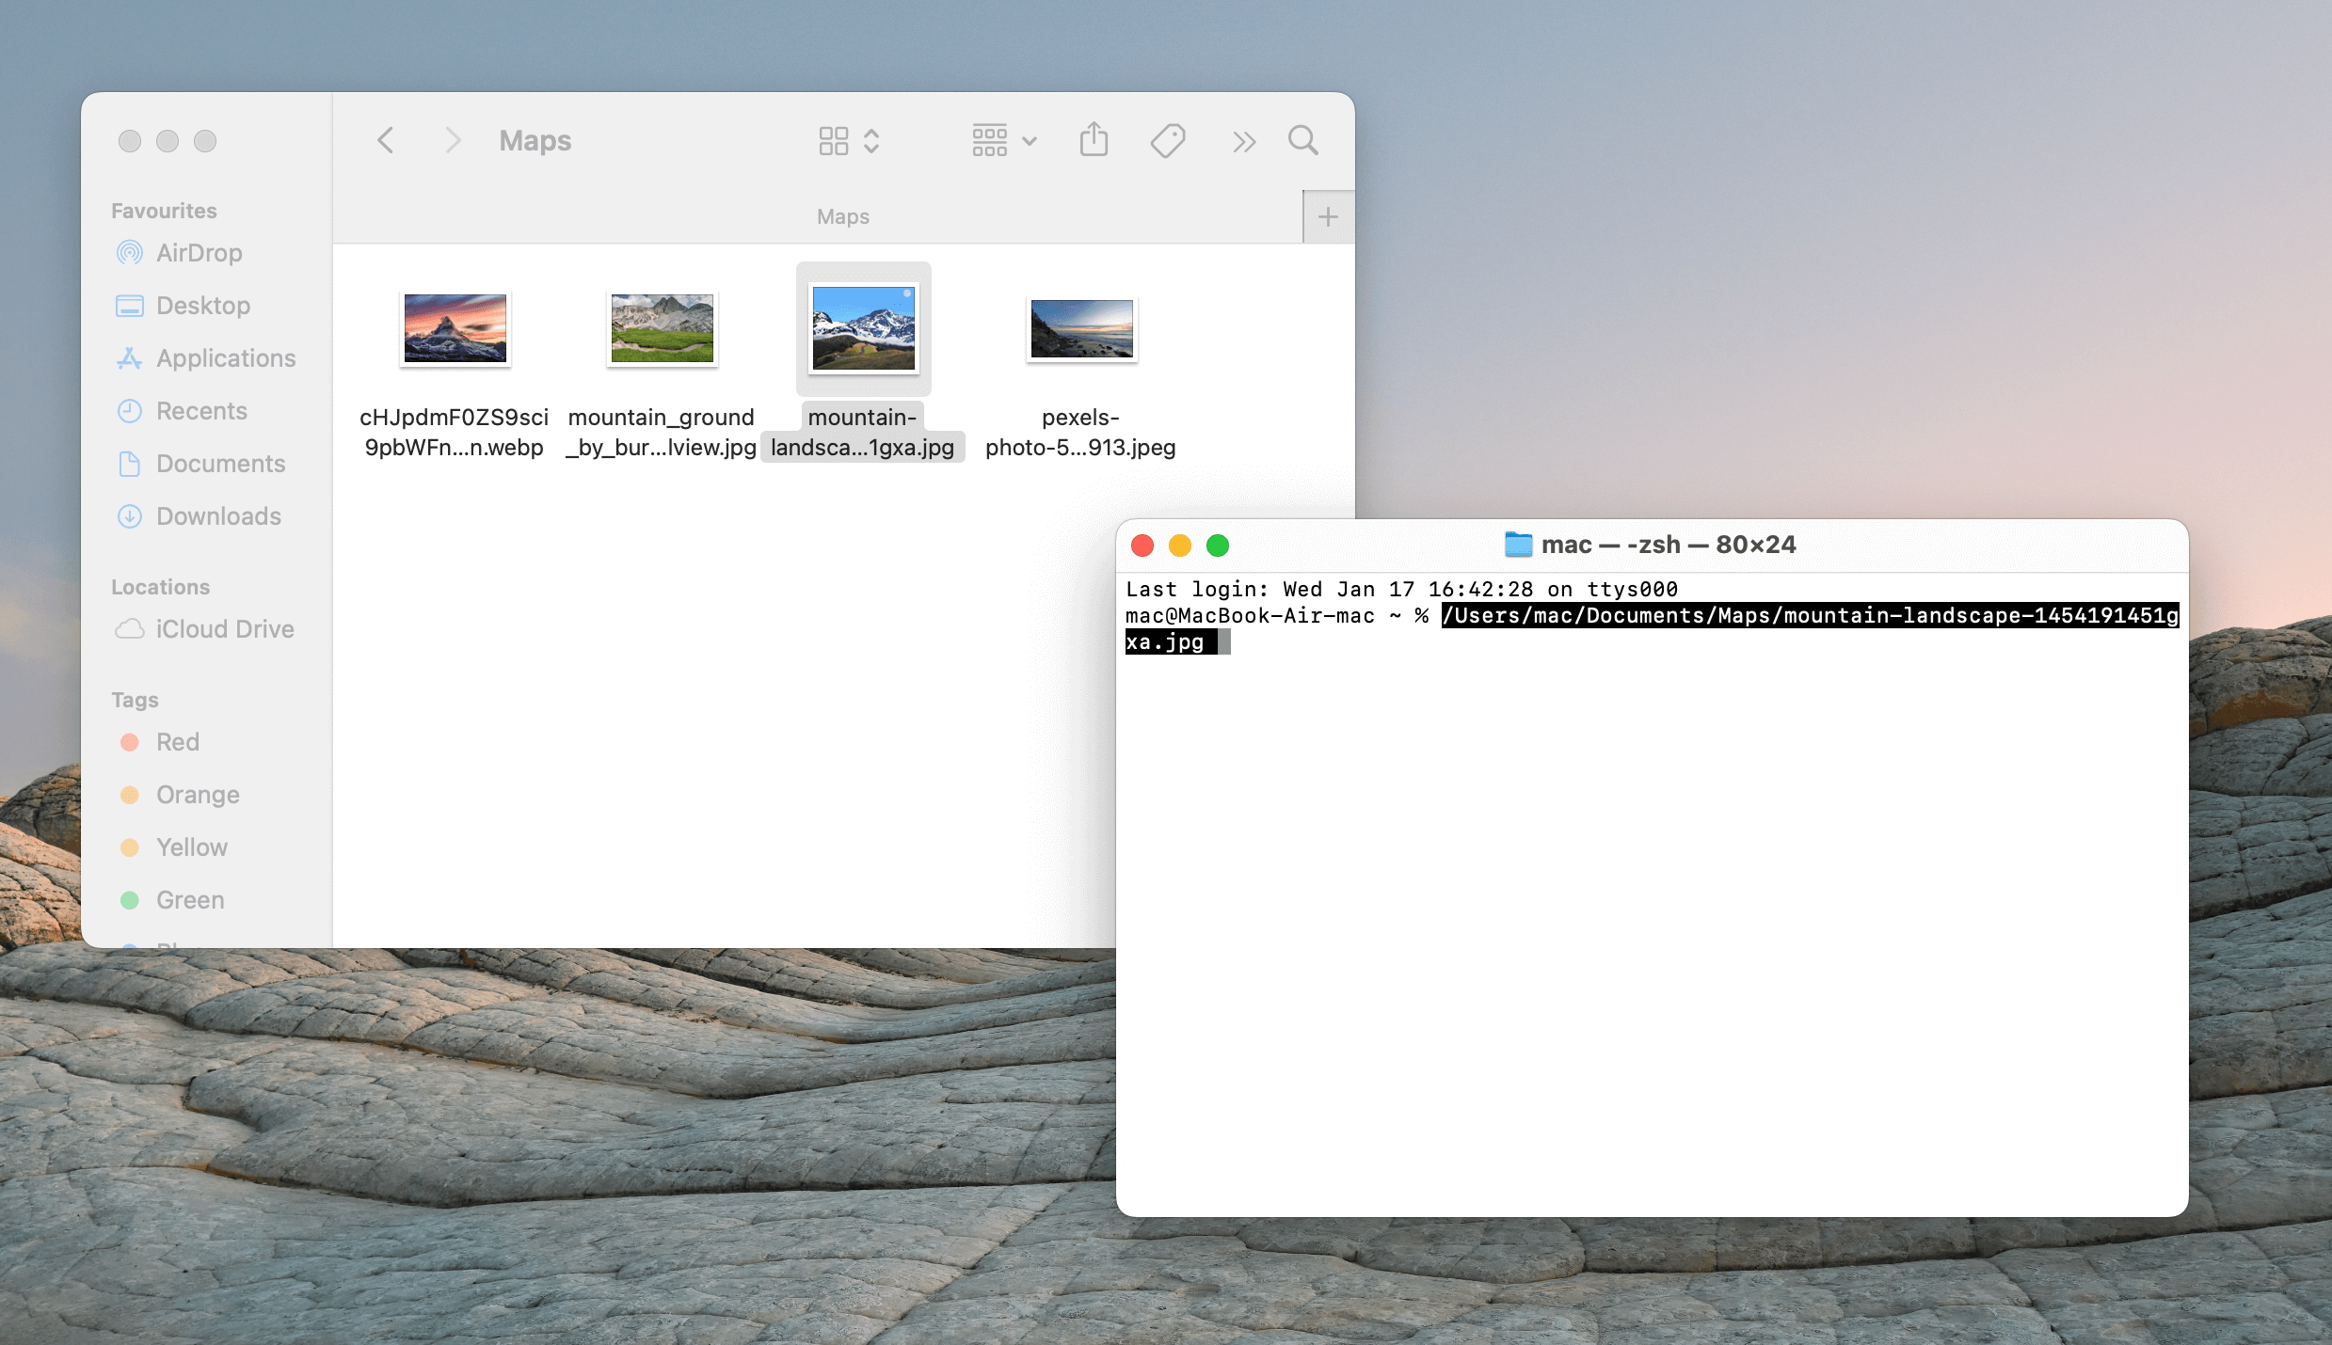The height and width of the screenshot is (1345, 2332).
Task: Click the Search icon in Finder toolbar
Action: tap(1302, 139)
